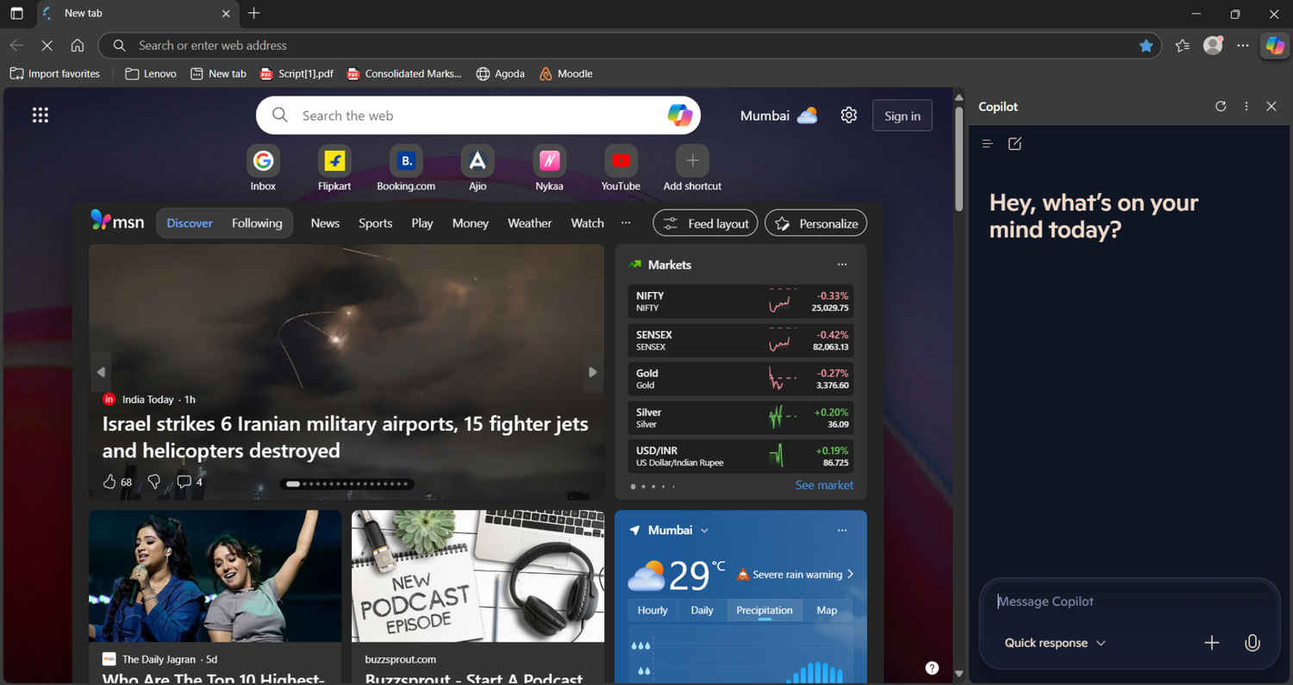Screen dimensions: 1293x685
Task: Click the Sign in button
Action: coord(902,115)
